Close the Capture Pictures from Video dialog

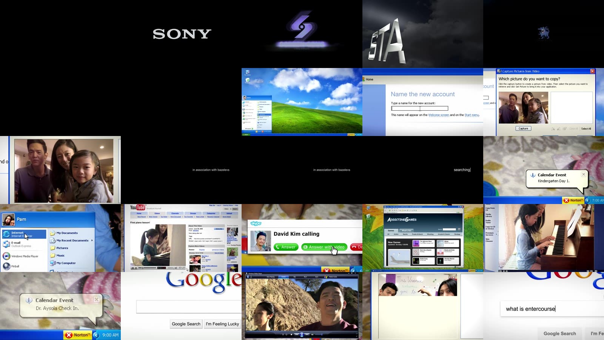coord(592,71)
